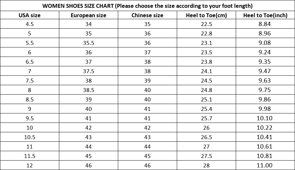Click the Chinese size column header

[147, 15]
